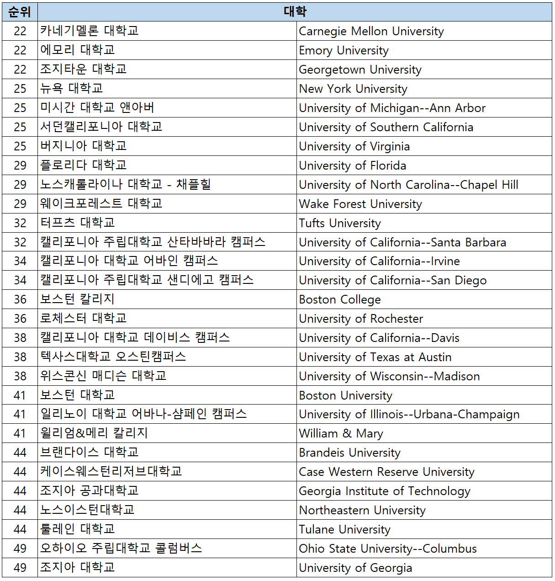Select cell University of Michigan--Ann Arbor

pos(424,108)
